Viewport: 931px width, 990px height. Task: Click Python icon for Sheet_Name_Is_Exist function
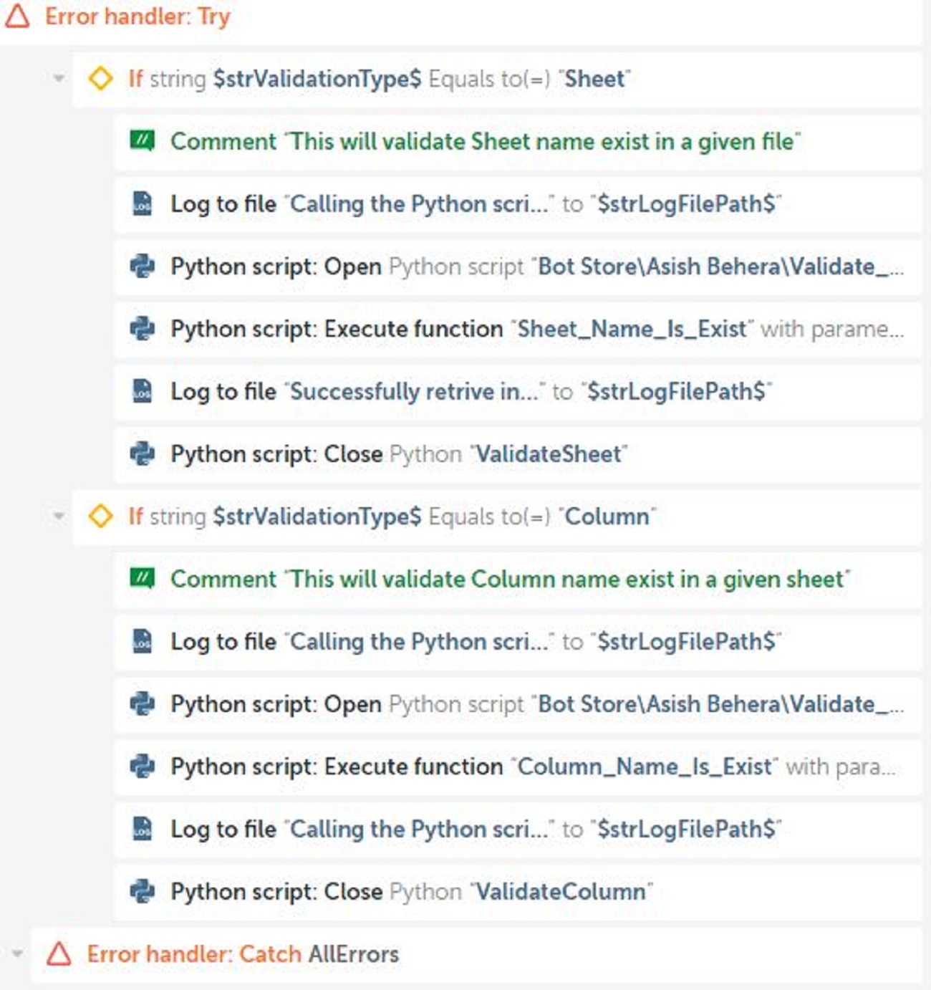[x=143, y=329]
